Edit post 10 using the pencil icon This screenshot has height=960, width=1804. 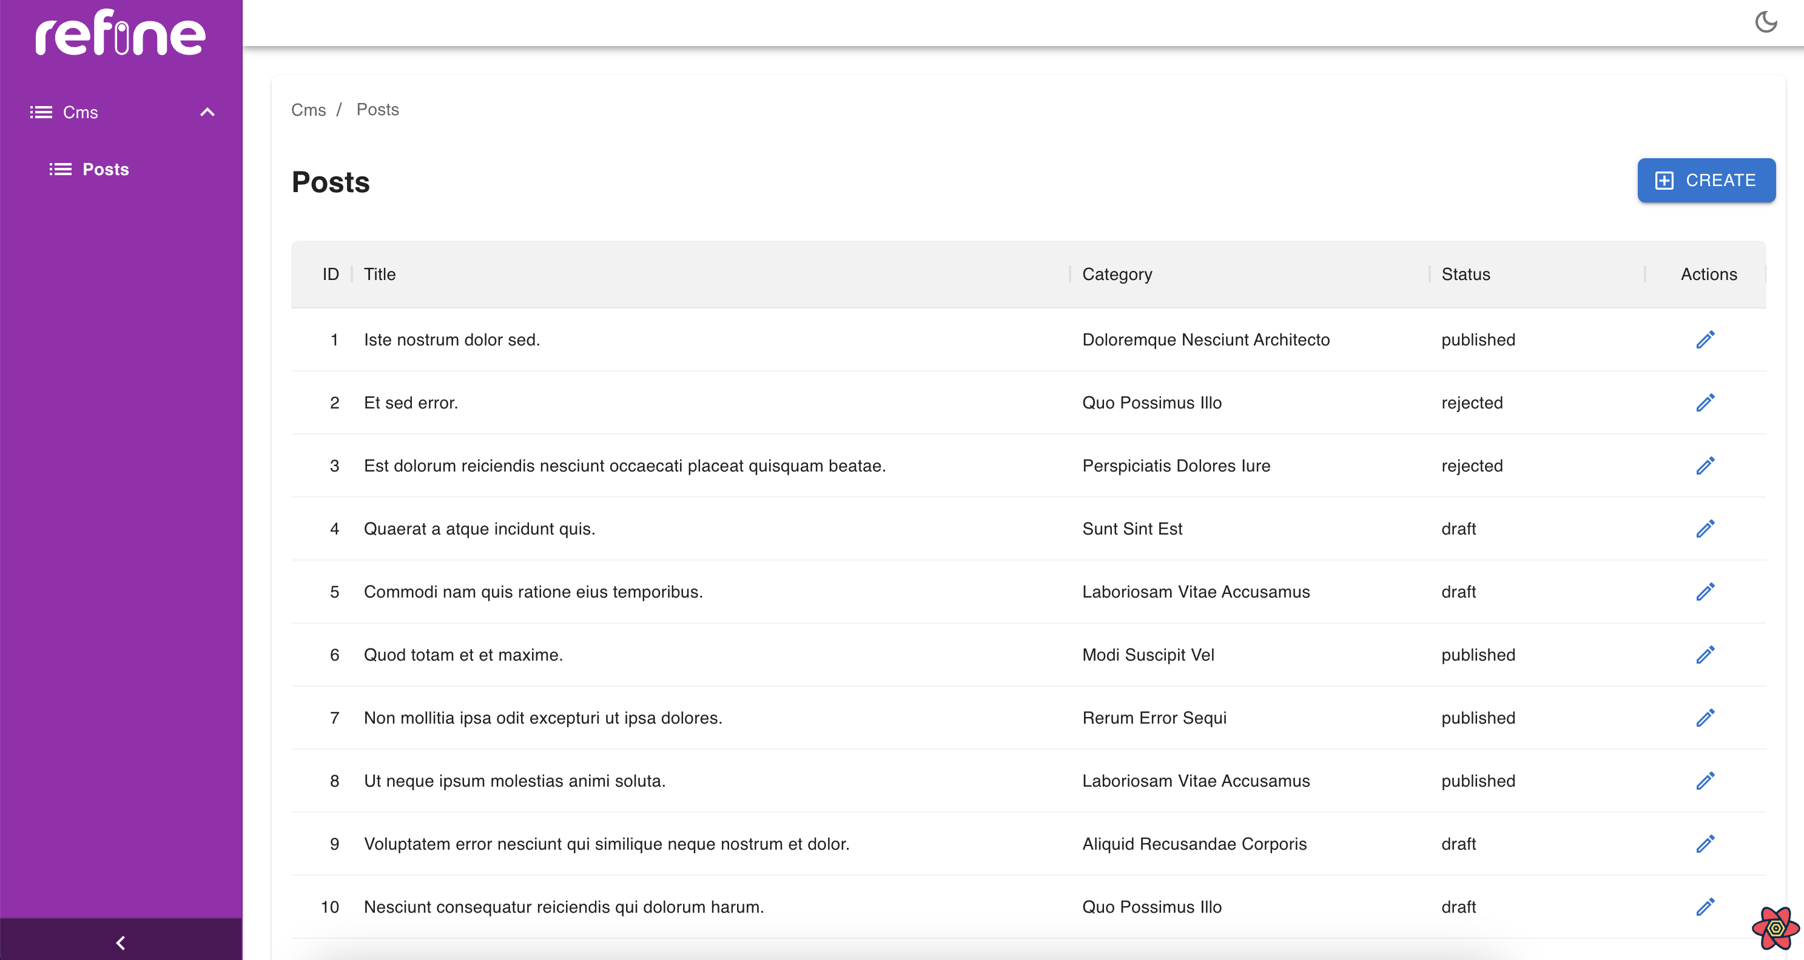1705,907
